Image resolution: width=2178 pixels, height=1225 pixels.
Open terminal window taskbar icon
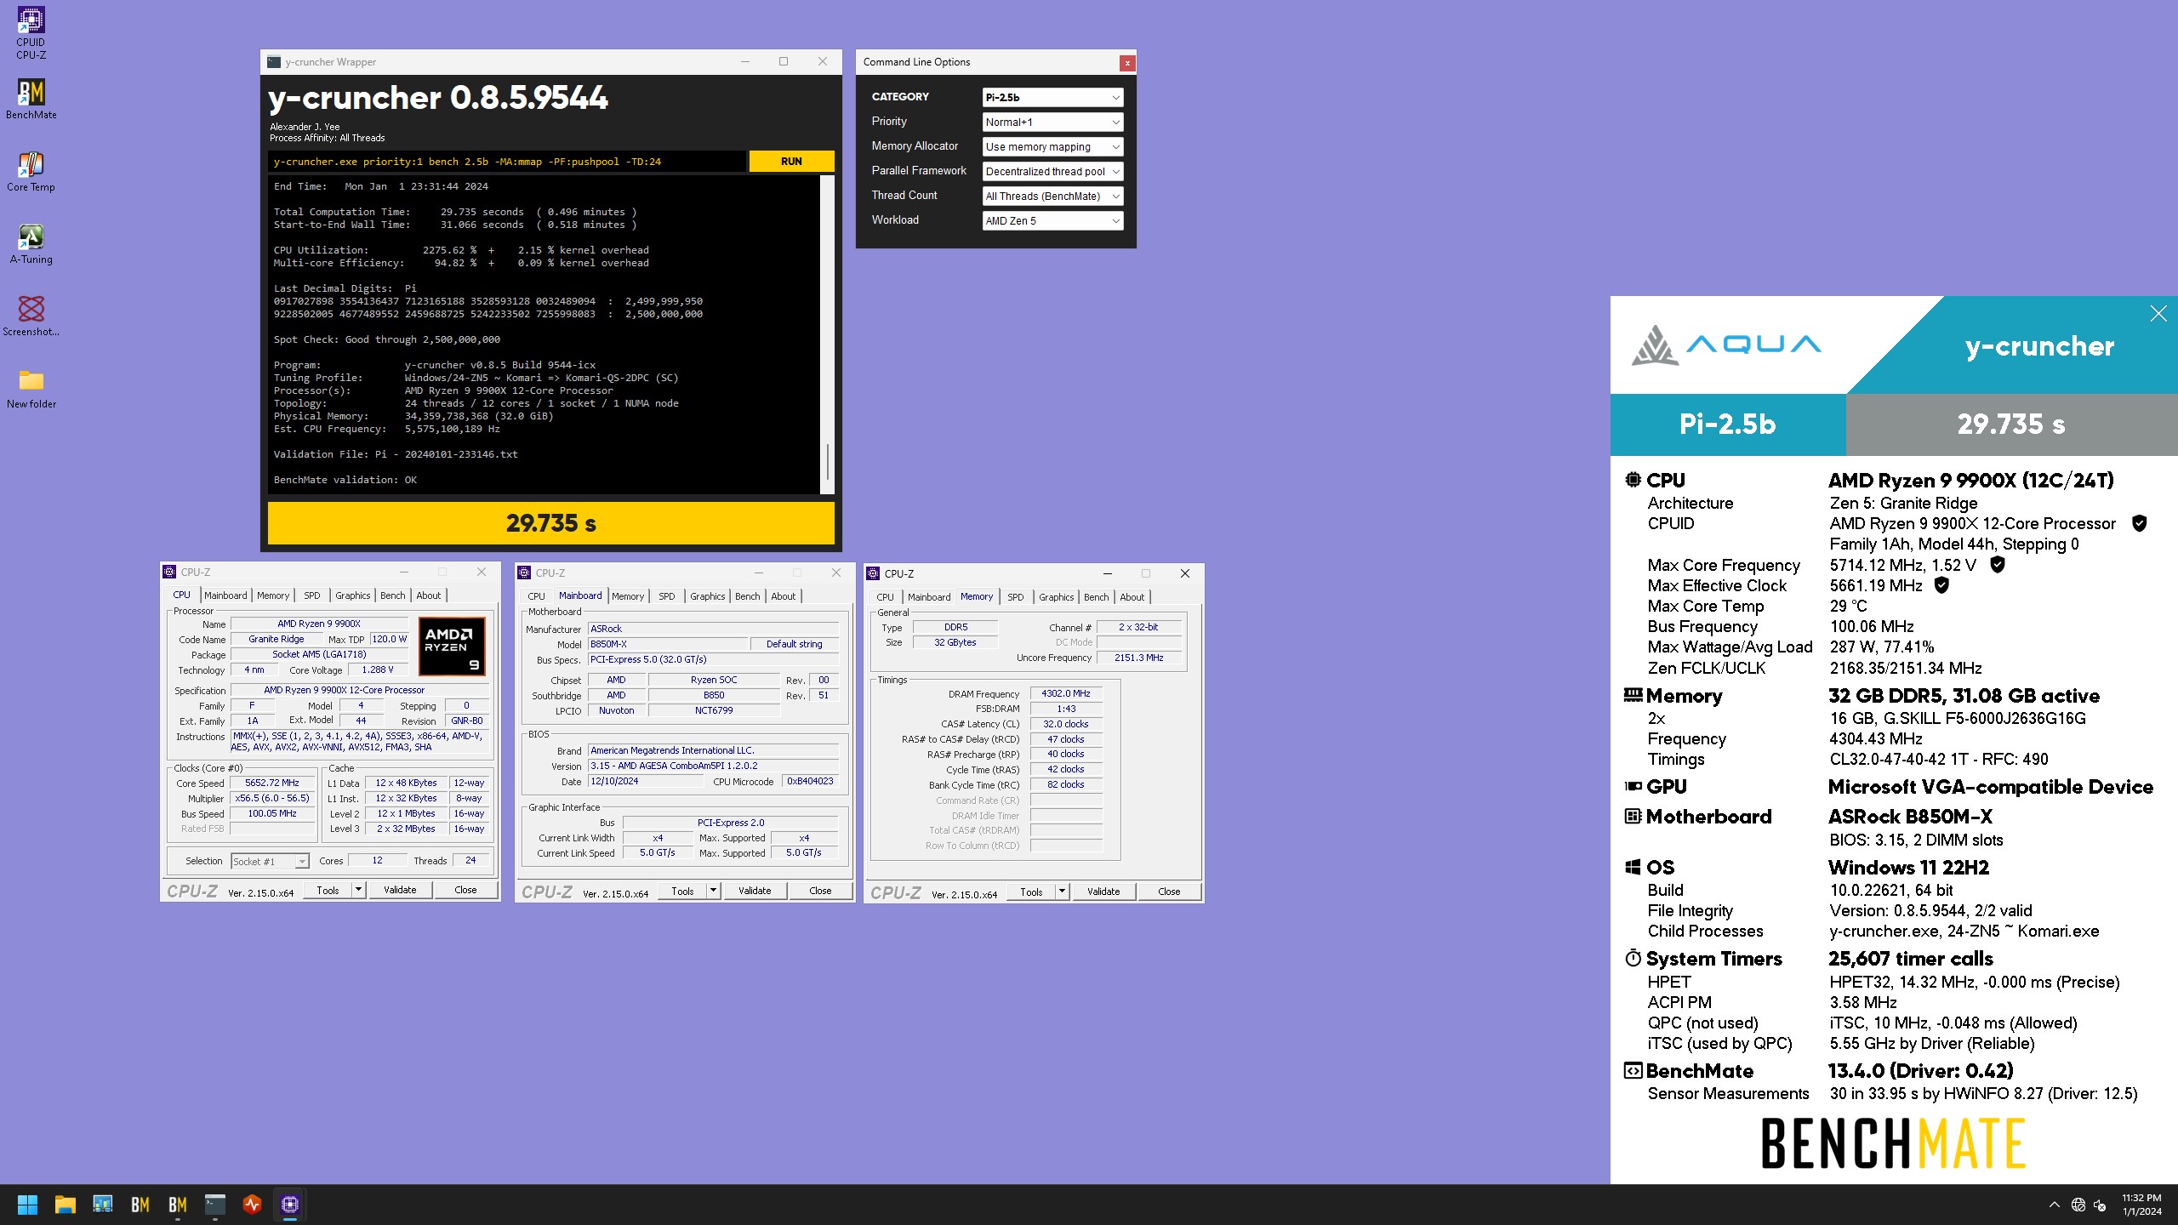[214, 1205]
